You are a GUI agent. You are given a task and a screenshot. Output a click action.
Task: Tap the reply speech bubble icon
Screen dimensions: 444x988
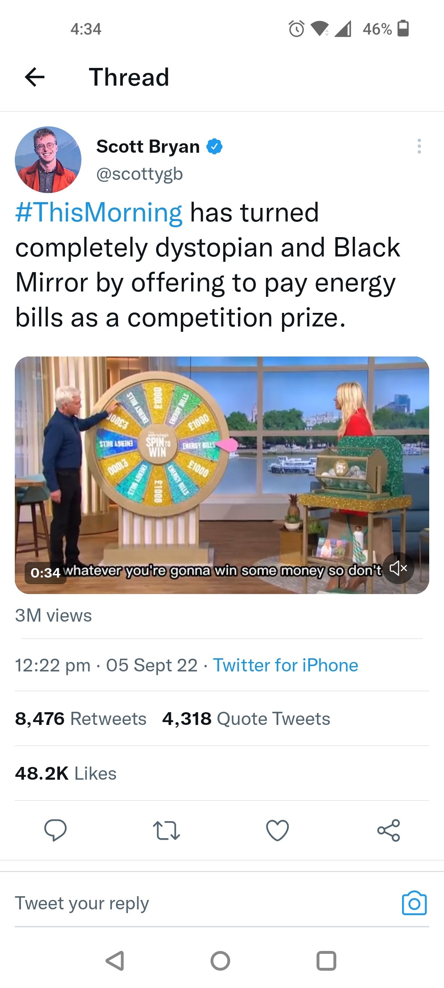(55, 830)
